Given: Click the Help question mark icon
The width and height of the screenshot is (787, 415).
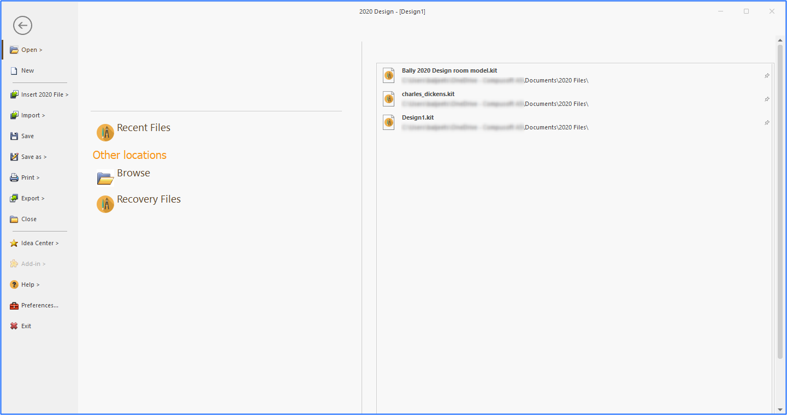Looking at the screenshot, I should tap(14, 284).
